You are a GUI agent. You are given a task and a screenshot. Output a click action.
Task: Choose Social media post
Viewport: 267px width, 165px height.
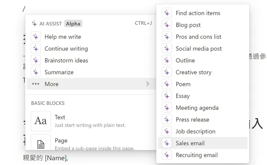click(x=202, y=48)
